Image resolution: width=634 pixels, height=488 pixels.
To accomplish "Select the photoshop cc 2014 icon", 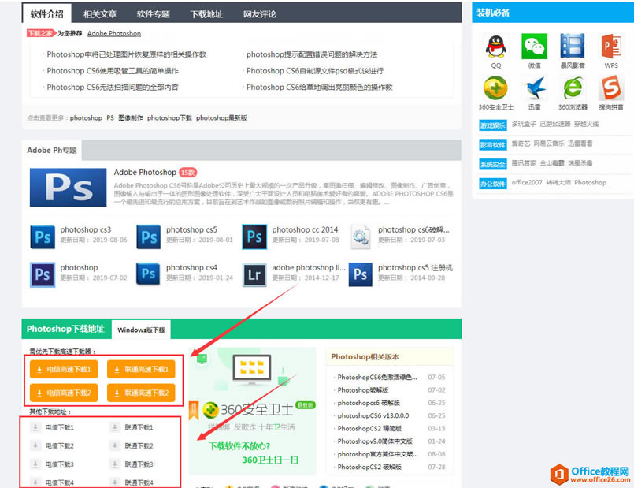I will pyautogui.click(x=254, y=237).
